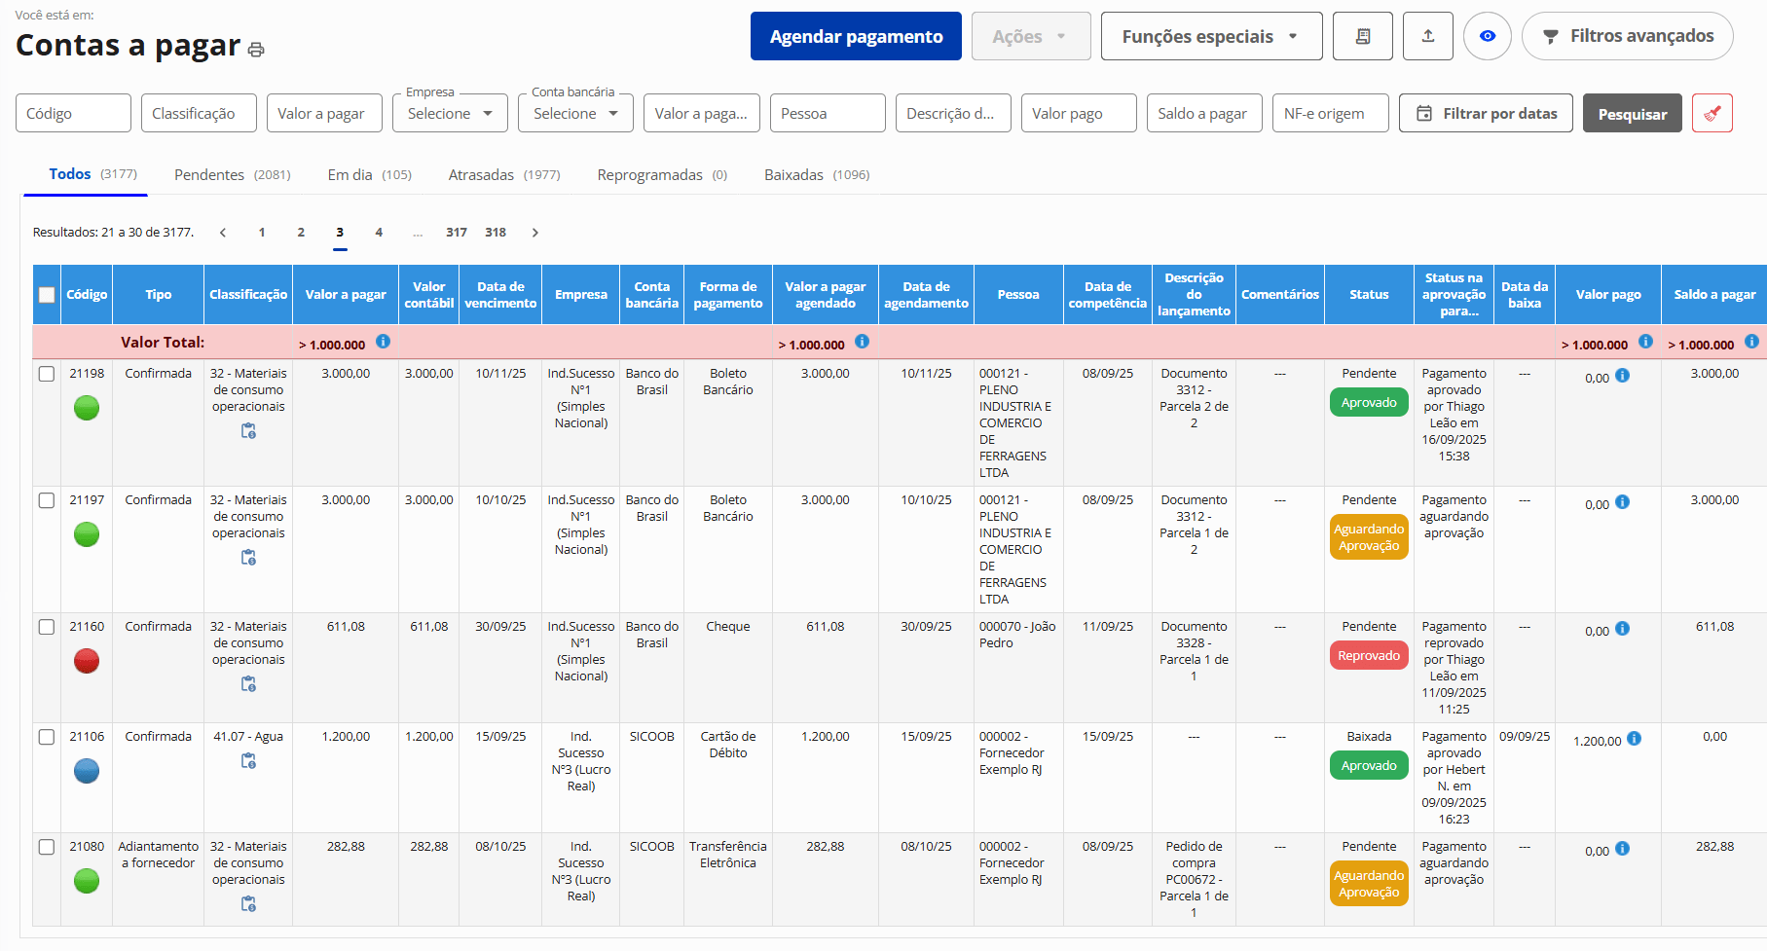Click the upload/export icon button
The height and width of the screenshot is (951, 1767).
[1427, 36]
